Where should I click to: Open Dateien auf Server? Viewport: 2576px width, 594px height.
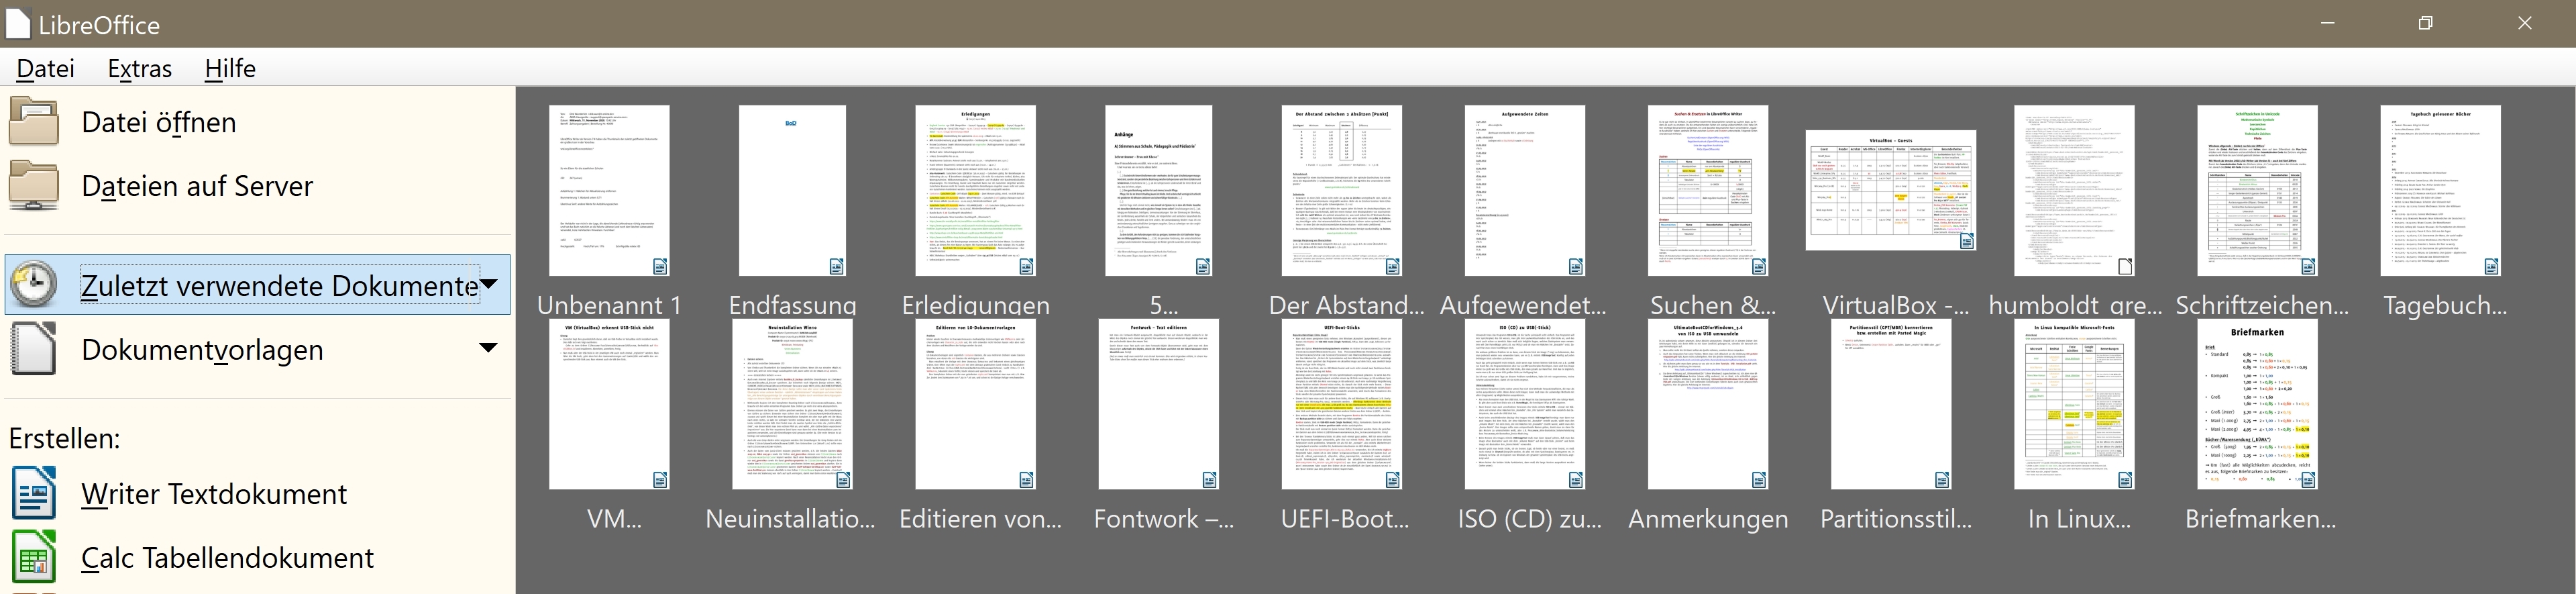pyautogui.click(x=197, y=186)
